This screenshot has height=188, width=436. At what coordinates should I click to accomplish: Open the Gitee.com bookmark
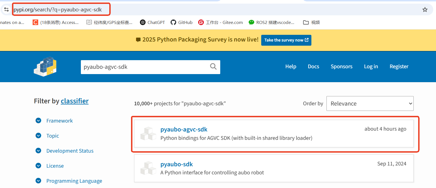[x=221, y=23]
